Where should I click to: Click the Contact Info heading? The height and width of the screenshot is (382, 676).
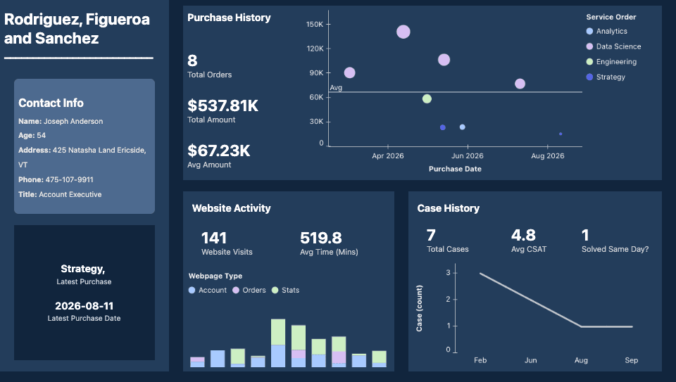[51, 103]
